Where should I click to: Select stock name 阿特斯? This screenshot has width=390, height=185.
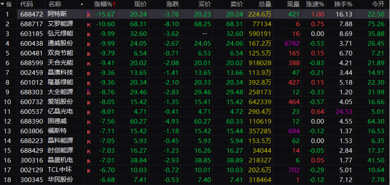(57, 14)
